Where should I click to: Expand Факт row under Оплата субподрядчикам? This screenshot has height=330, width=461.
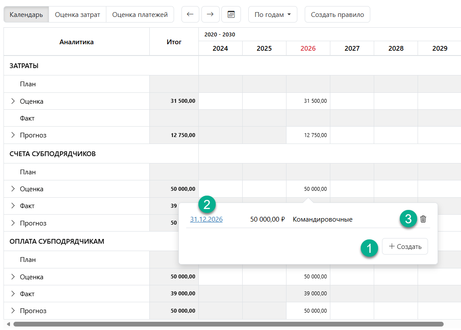pos(13,294)
